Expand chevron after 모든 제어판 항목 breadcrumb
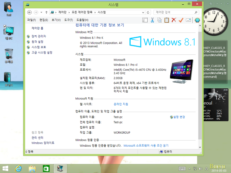 tap(95, 13)
